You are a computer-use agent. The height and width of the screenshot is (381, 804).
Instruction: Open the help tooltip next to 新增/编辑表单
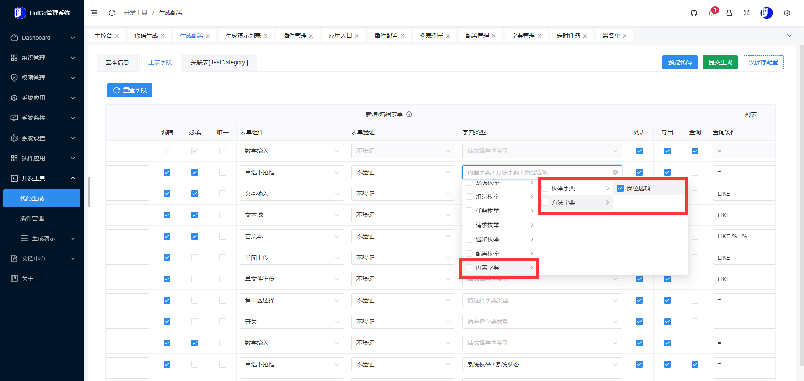point(410,114)
